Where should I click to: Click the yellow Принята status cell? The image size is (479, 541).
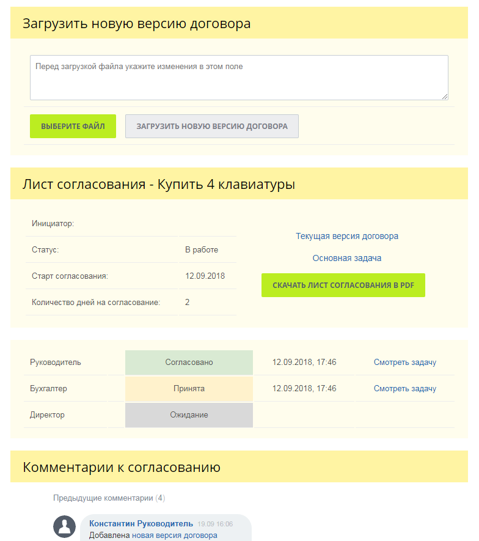point(189,389)
